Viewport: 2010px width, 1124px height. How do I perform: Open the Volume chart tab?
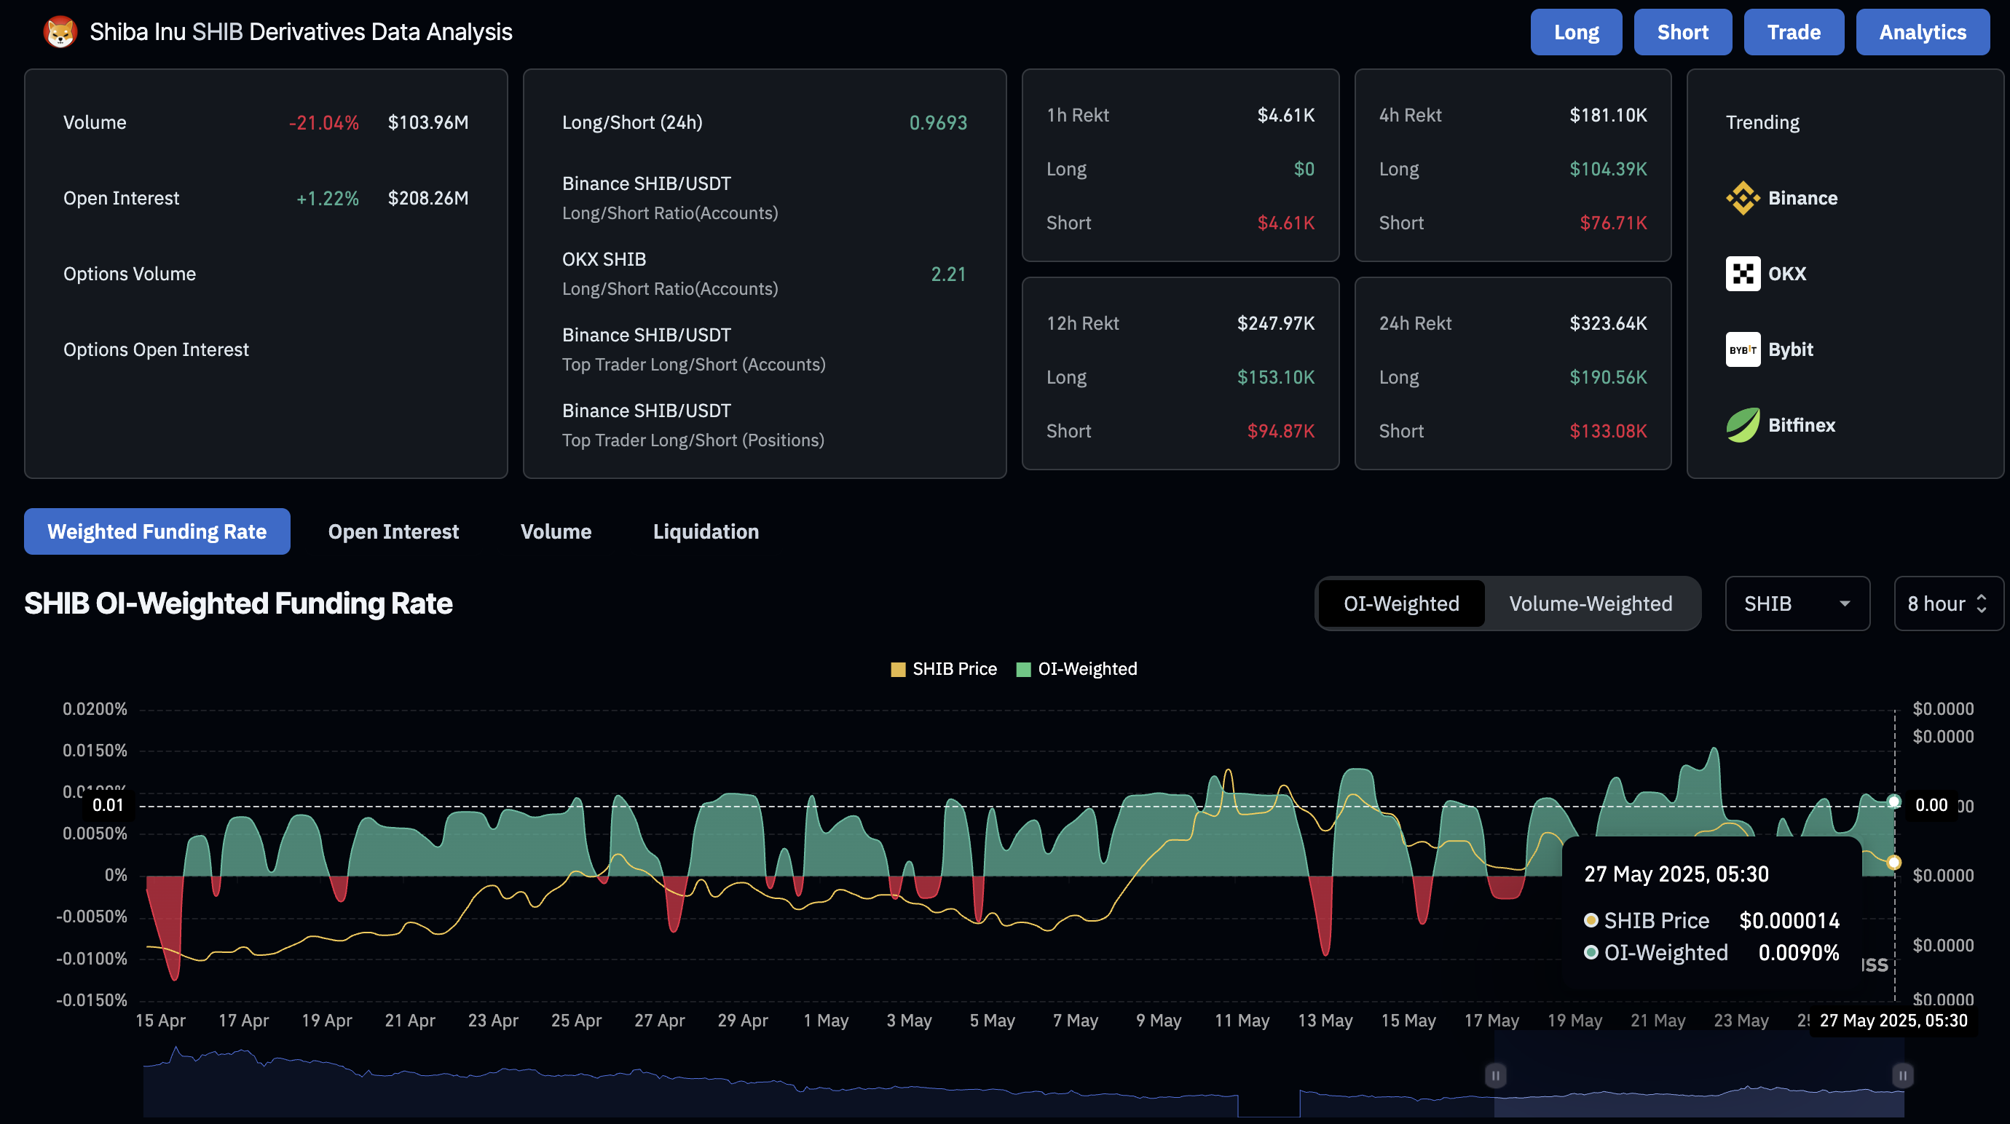(x=556, y=532)
